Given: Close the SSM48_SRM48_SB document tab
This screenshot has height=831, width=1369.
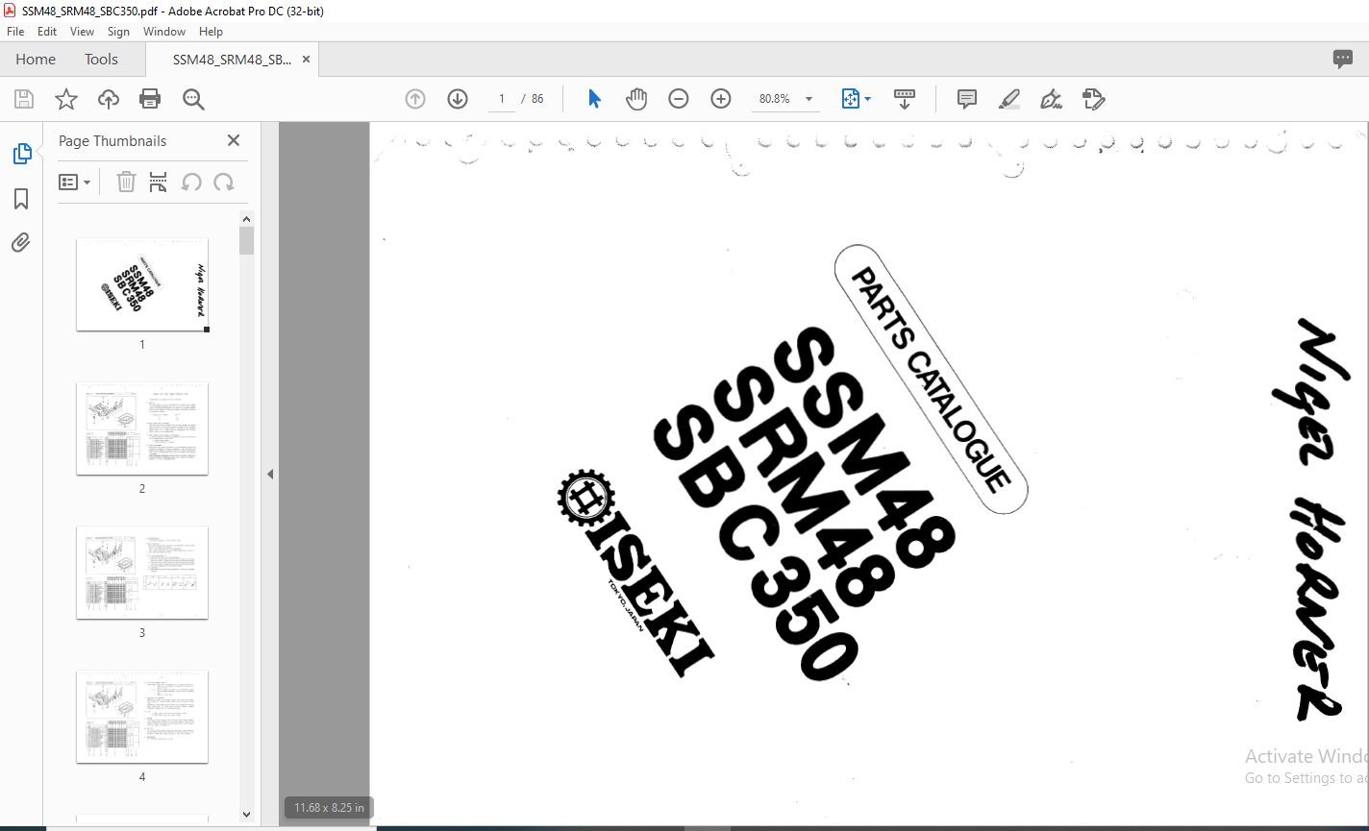Looking at the screenshot, I should pyautogui.click(x=306, y=60).
